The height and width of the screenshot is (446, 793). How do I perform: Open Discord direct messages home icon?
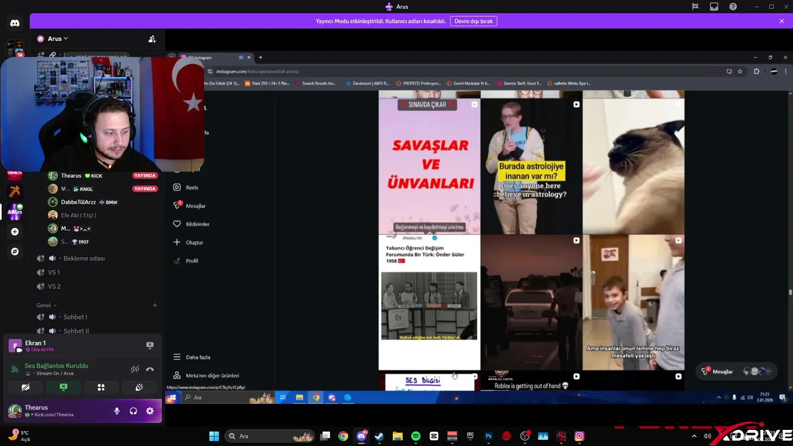coord(15,23)
